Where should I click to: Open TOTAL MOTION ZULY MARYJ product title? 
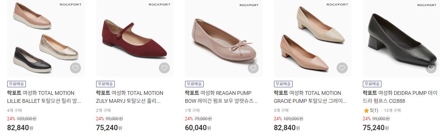click(x=130, y=97)
